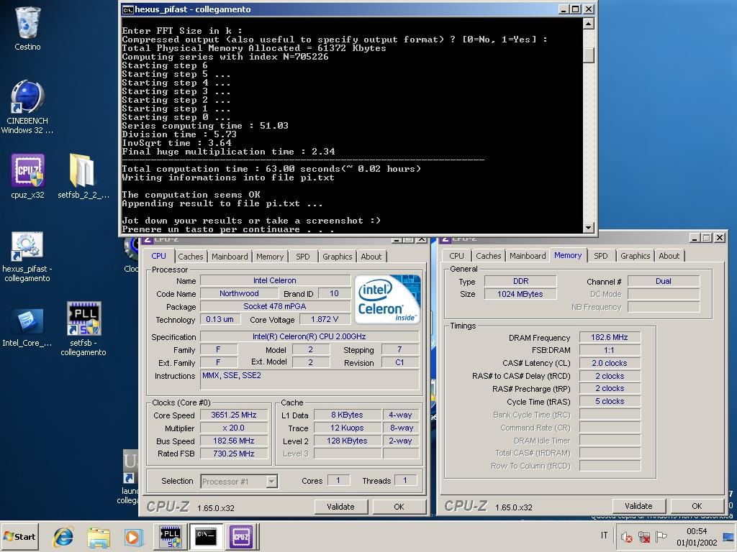
Task: Click the CAS# Latency value 2.0 clocks
Action: 610,363
